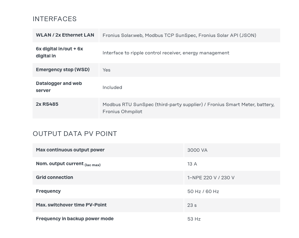Screen dimensions: 299x238
Task: Select the 2x RS485 row label
Action: [47, 104]
